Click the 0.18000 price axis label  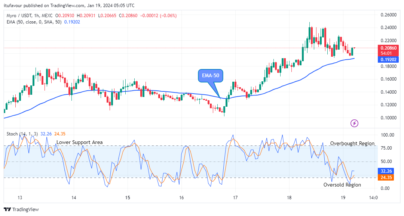389,66
